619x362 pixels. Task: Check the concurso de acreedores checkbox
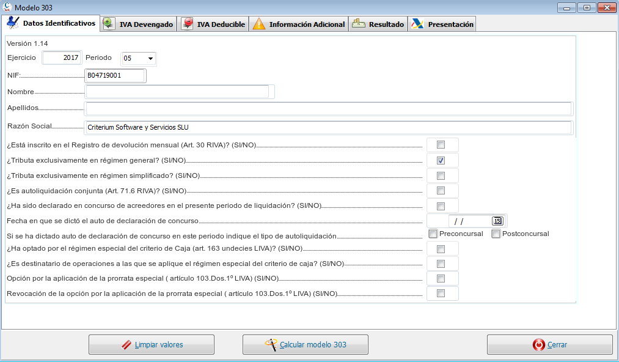point(441,206)
